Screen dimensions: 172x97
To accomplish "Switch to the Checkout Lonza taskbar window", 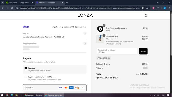I will point(54,95).
